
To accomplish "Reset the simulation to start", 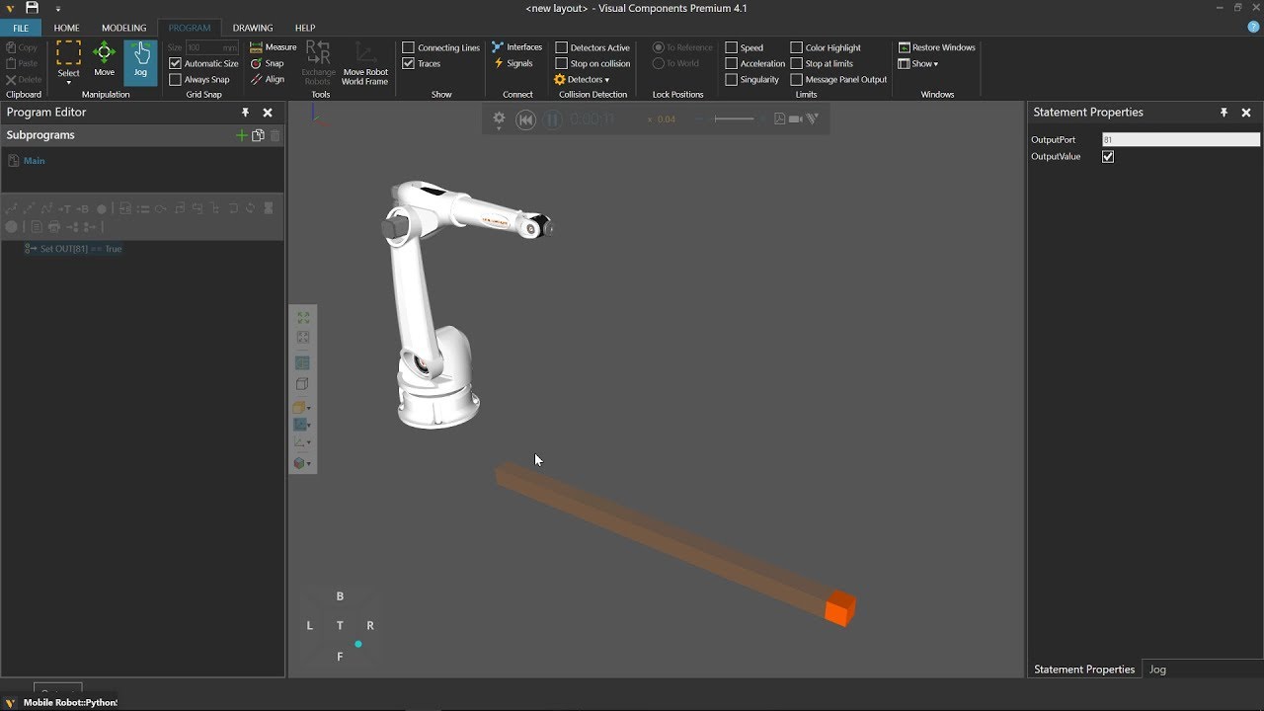I will click(x=526, y=119).
